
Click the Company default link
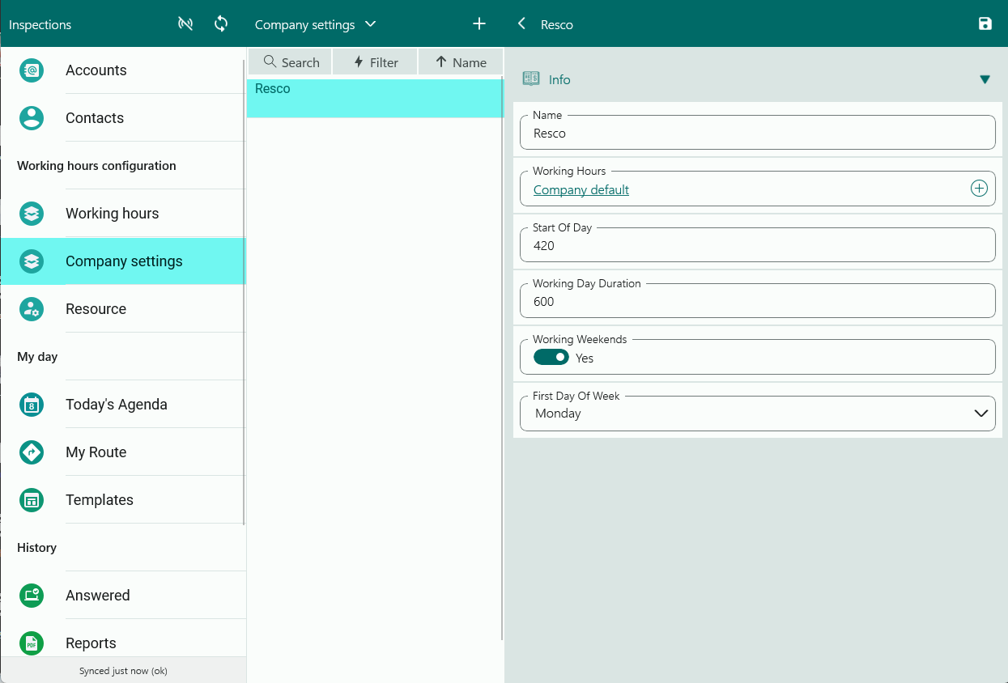581,190
